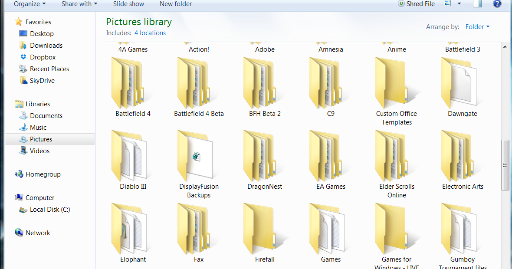Viewport: 512px width, 269px height.
Task: Click the scrollbar up arrow
Action: tap(505, 47)
